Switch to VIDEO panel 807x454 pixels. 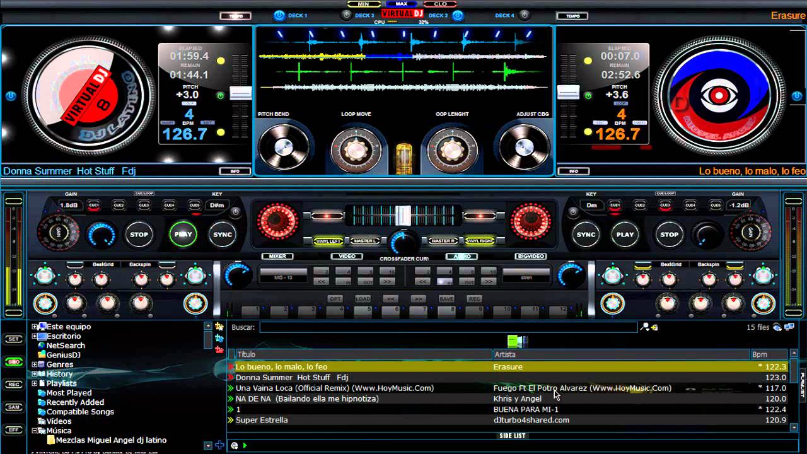(347, 257)
